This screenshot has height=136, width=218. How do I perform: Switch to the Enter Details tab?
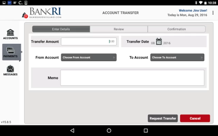click(x=61, y=29)
